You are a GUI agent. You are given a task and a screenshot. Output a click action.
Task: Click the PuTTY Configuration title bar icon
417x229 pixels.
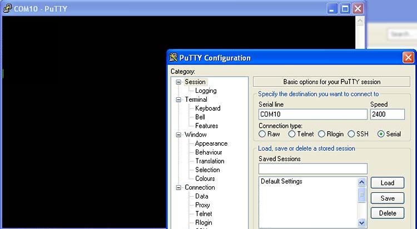(x=173, y=57)
